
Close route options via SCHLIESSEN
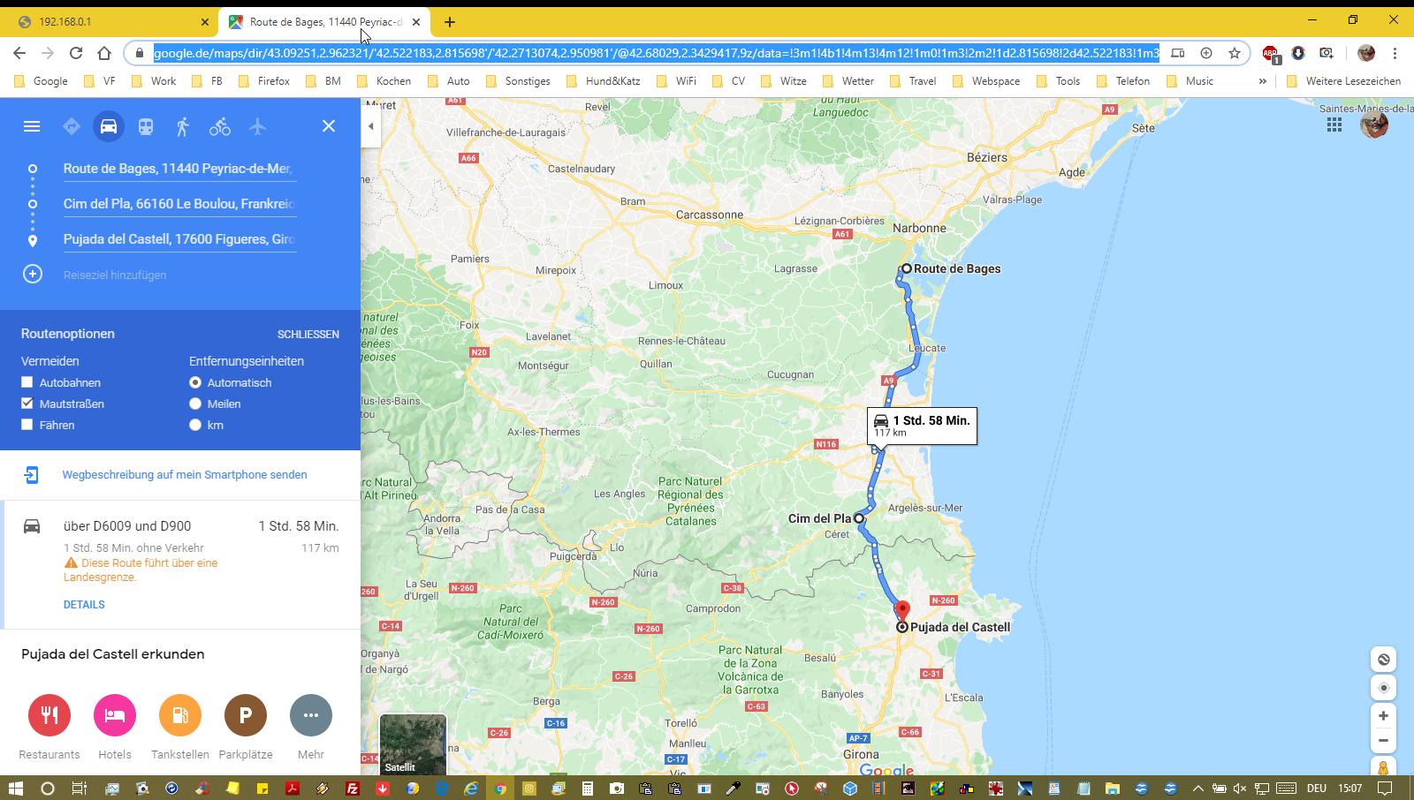pos(308,335)
